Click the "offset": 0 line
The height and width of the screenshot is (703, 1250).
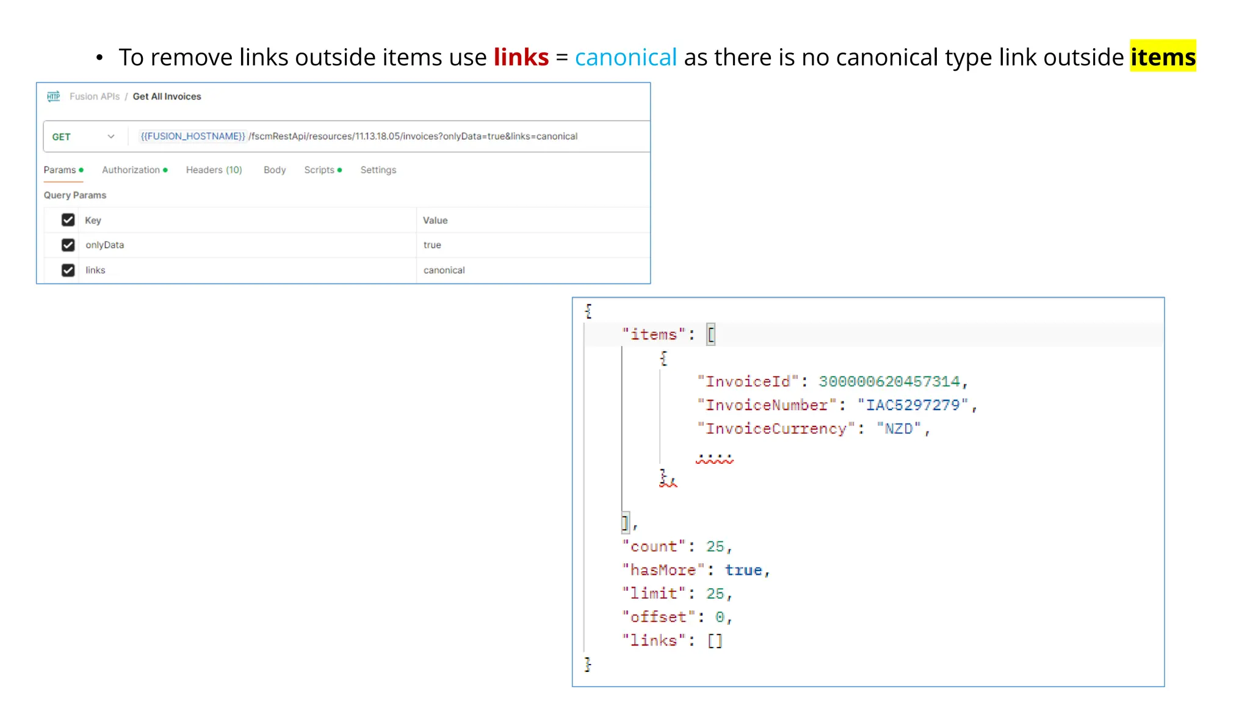coord(676,617)
